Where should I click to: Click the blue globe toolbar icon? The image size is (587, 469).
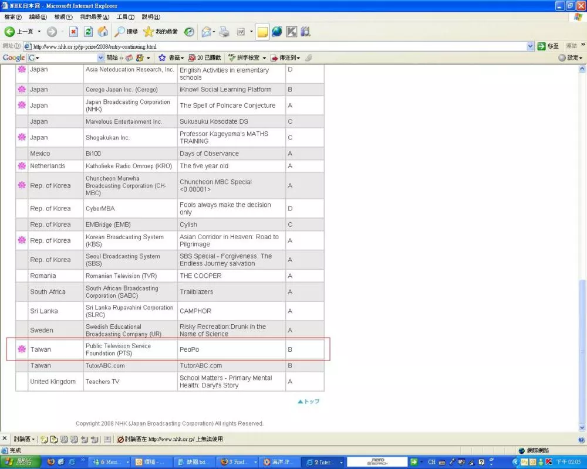click(x=276, y=32)
